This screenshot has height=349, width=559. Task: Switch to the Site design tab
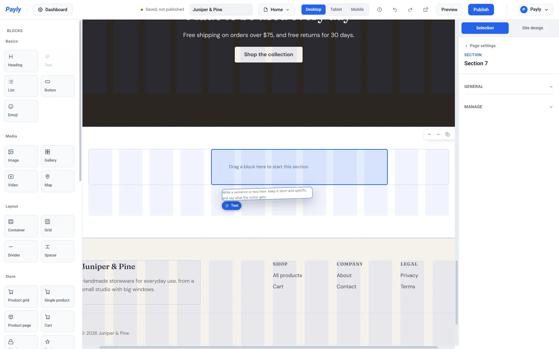coord(532,28)
